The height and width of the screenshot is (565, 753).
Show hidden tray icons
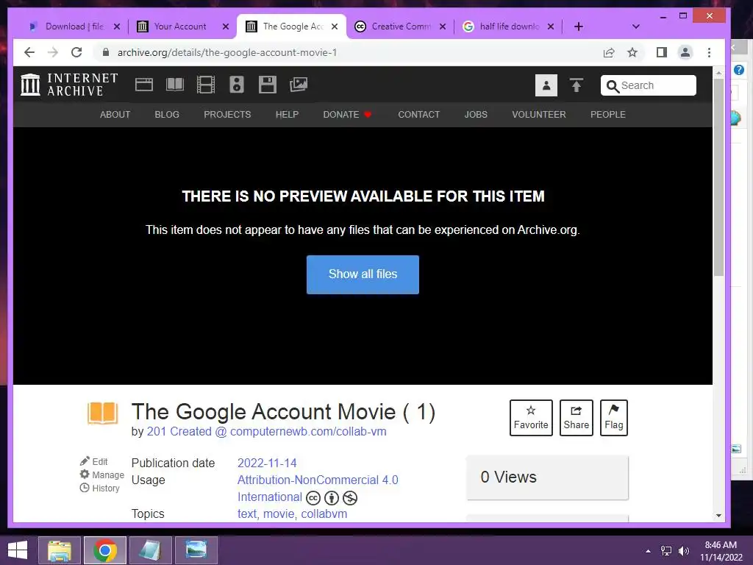(649, 551)
